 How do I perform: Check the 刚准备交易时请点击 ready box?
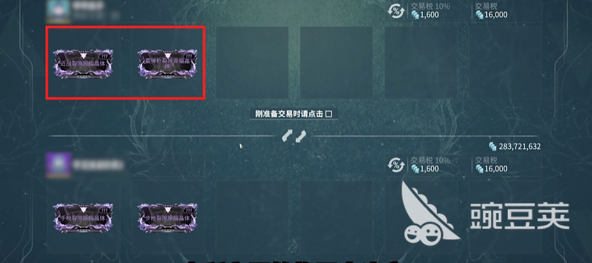pyautogui.click(x=328, y=114)
